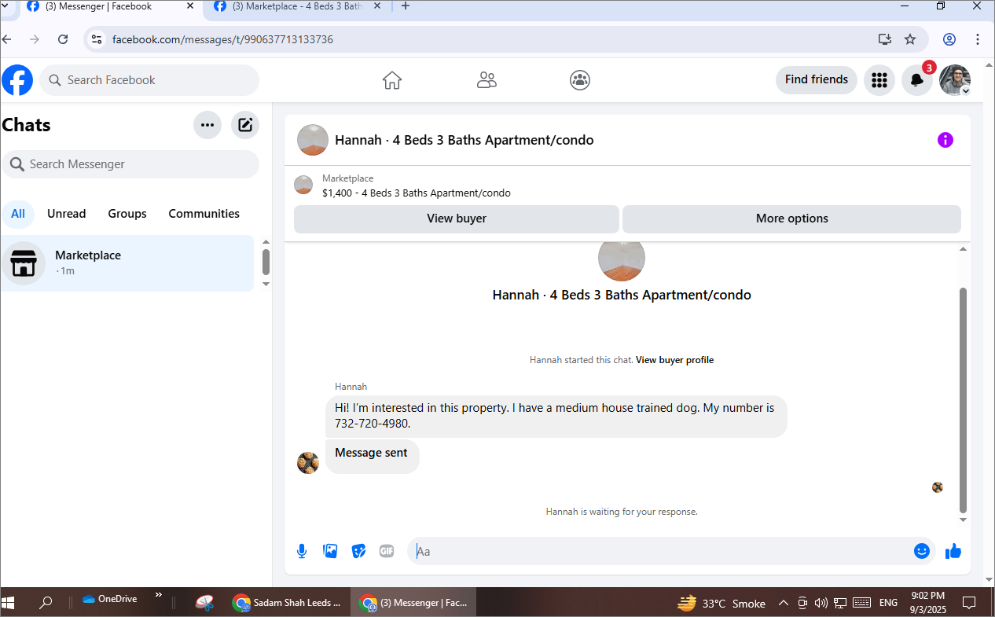Image resolution: width=995 pixels, height=617 pixels.
Task: Switch to the Marketplace browser tab
Action: pyautogui.click(x=296, y=6)
